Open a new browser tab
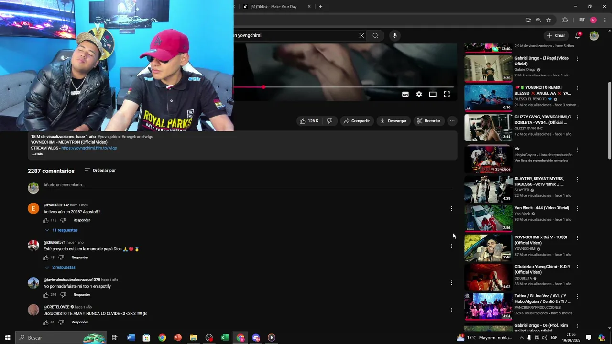The width and height of the screenshot is (612, 344). [320, 7]
